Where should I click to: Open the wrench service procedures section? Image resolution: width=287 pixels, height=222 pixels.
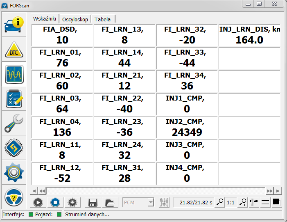[x=14, y=123]
